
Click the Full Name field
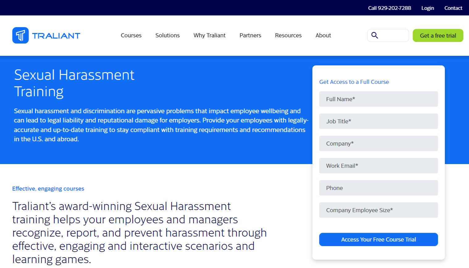point(379,99)
